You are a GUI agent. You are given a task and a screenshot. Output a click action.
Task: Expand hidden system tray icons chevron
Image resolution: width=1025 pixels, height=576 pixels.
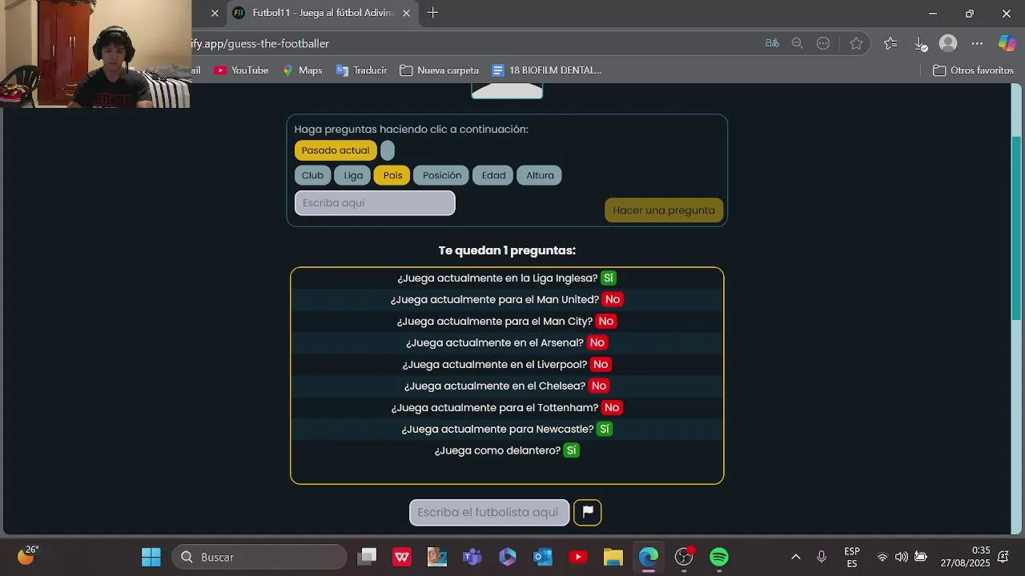[796, 557]
